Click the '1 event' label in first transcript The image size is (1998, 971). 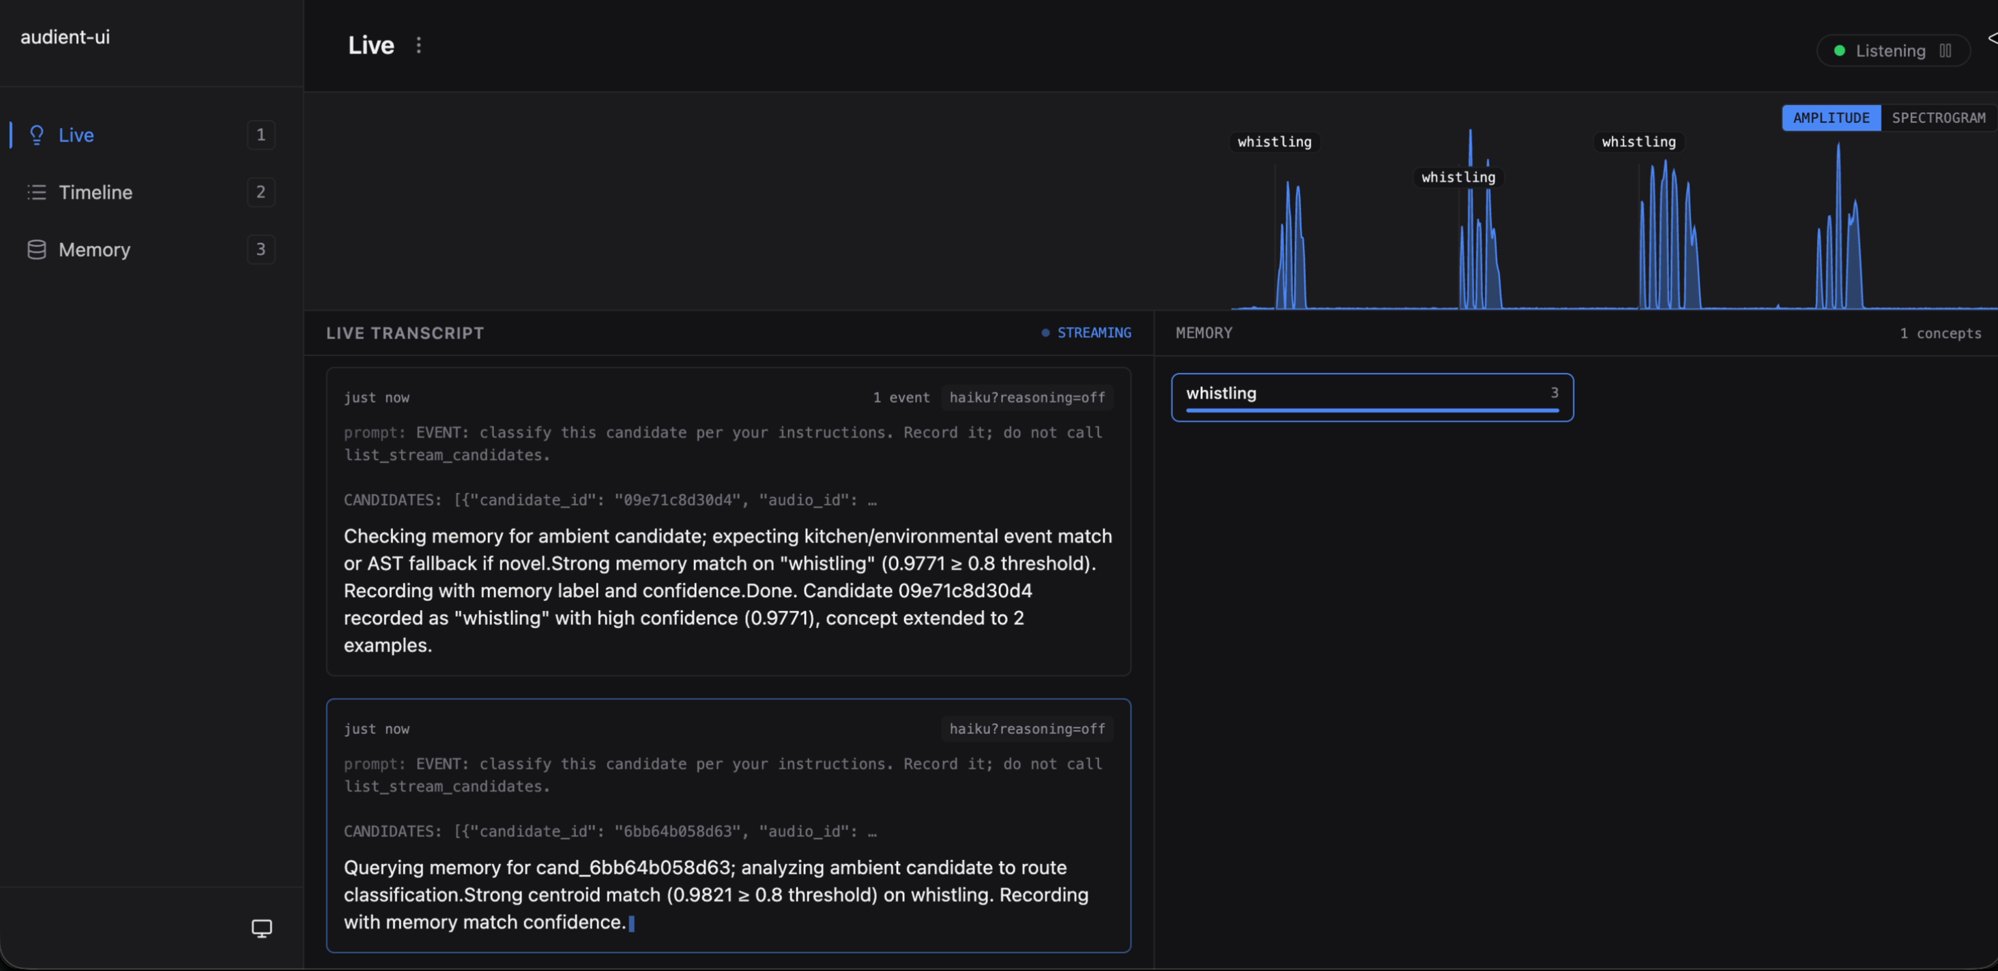[901, 398]
